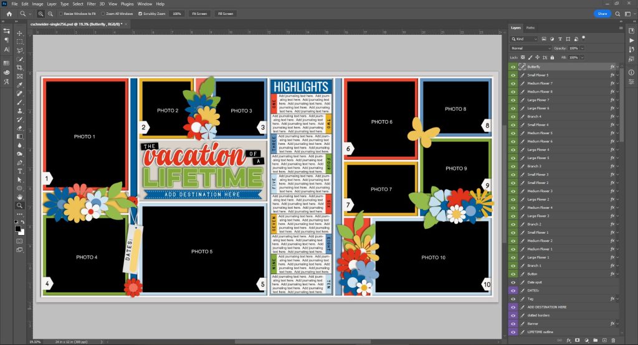Click the zoom out magnifier icon
The height and width of the screenshot is (345, 638).
50,13
